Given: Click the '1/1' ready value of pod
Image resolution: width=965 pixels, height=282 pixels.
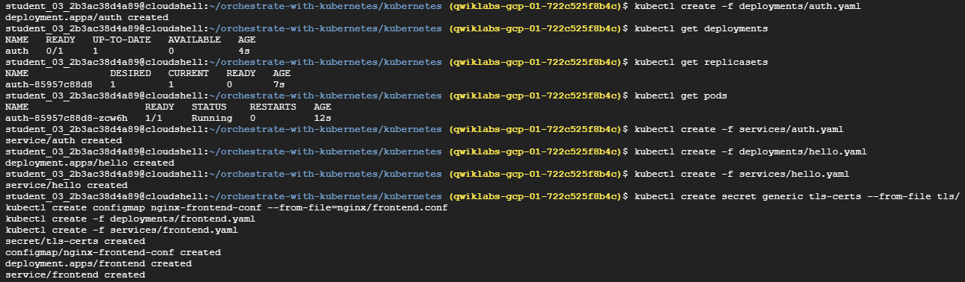Looking at the screenshot, I should [x=154, y=118].
